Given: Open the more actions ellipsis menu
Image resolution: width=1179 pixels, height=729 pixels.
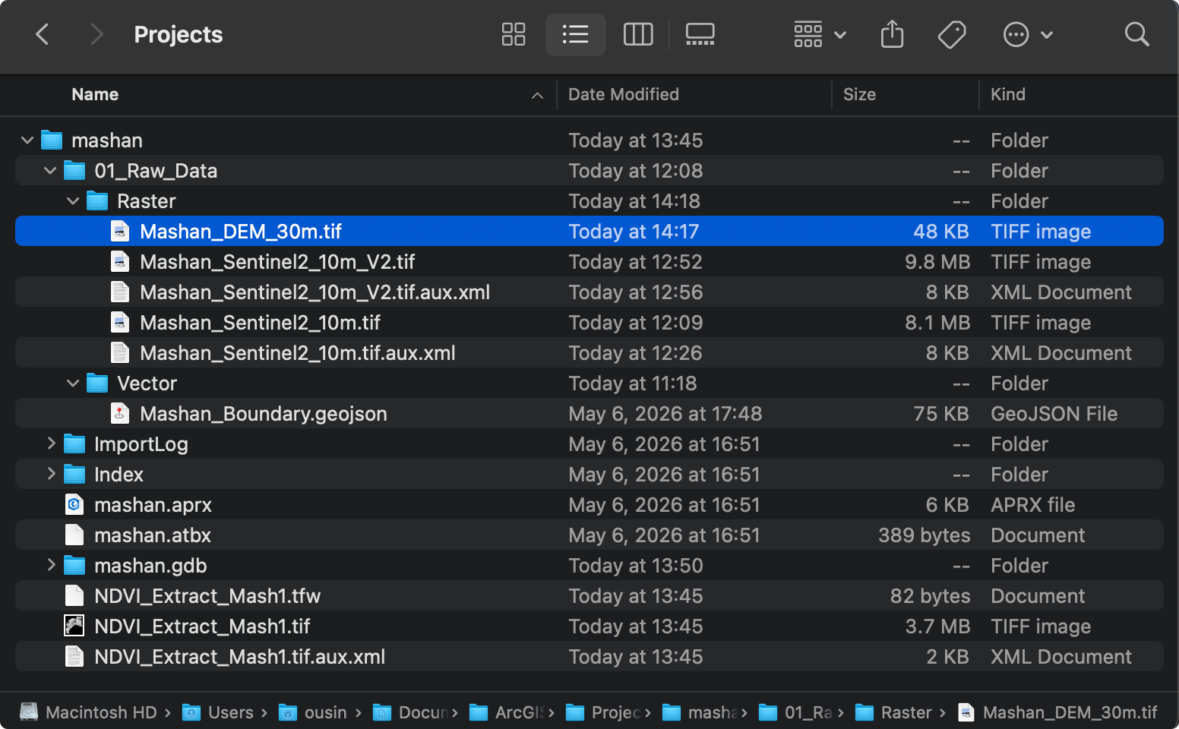Looking at the screenshot, I should (1027, 34).
